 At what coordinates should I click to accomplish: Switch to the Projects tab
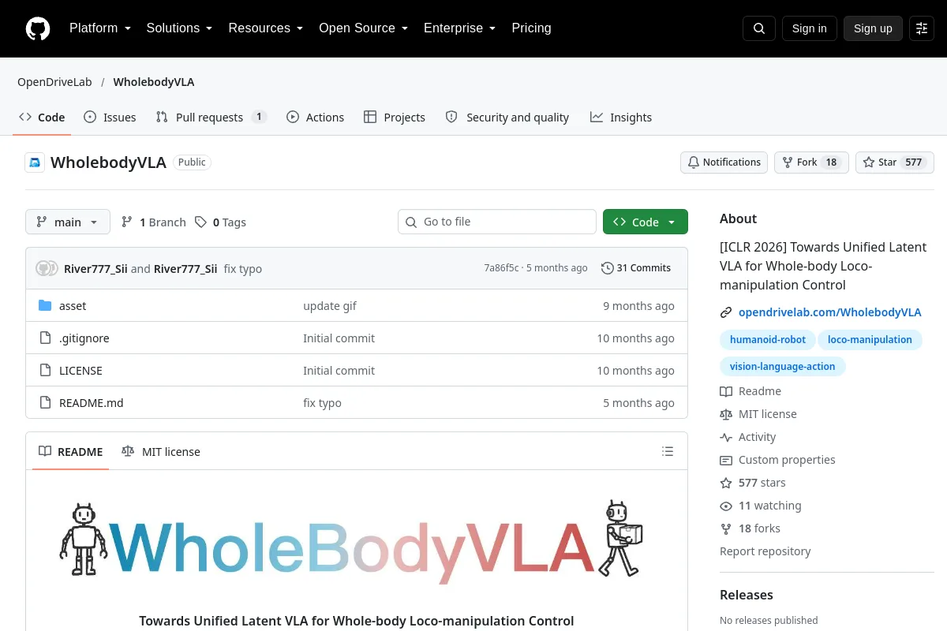coord(394,118)
